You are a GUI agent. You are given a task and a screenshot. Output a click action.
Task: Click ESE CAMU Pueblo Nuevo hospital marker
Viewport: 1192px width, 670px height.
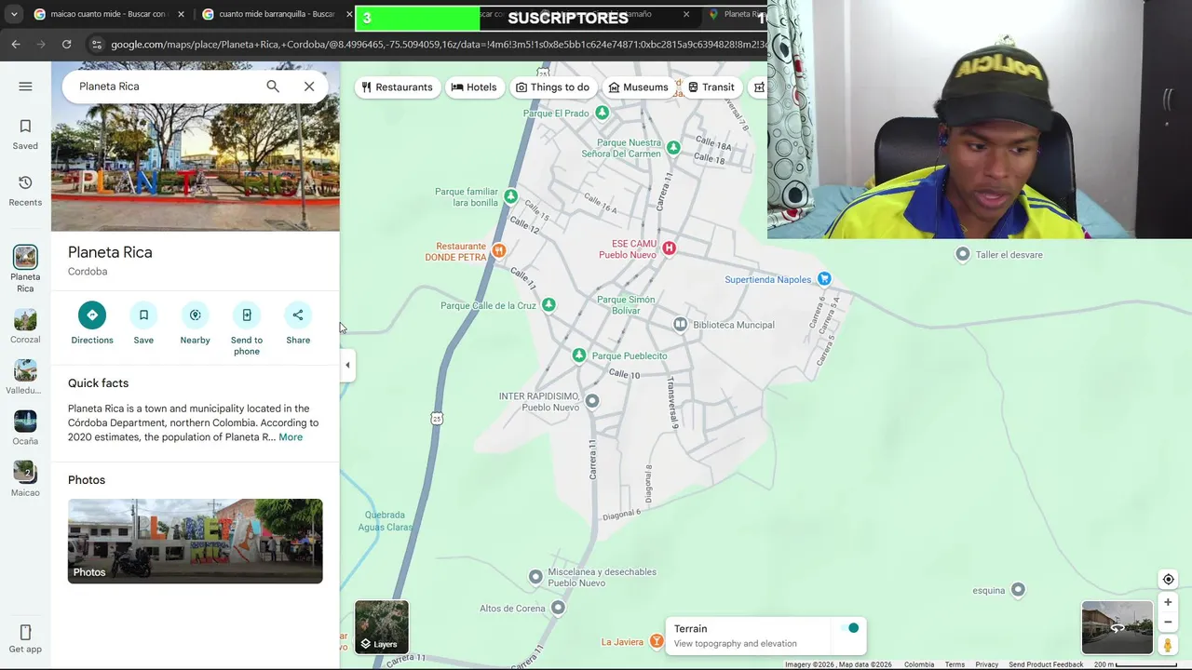tap(669, 248)
